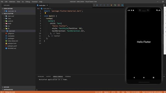This screenshot has width=166, height=93.
Task: Open the Terminal menu
Action: [x=34, y=2]
